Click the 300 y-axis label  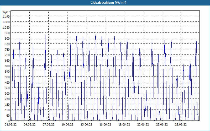tap(7, 94)
